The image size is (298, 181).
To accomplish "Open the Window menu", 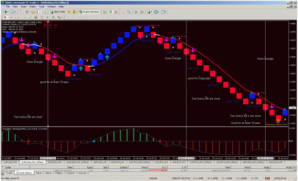I will 51,7.
